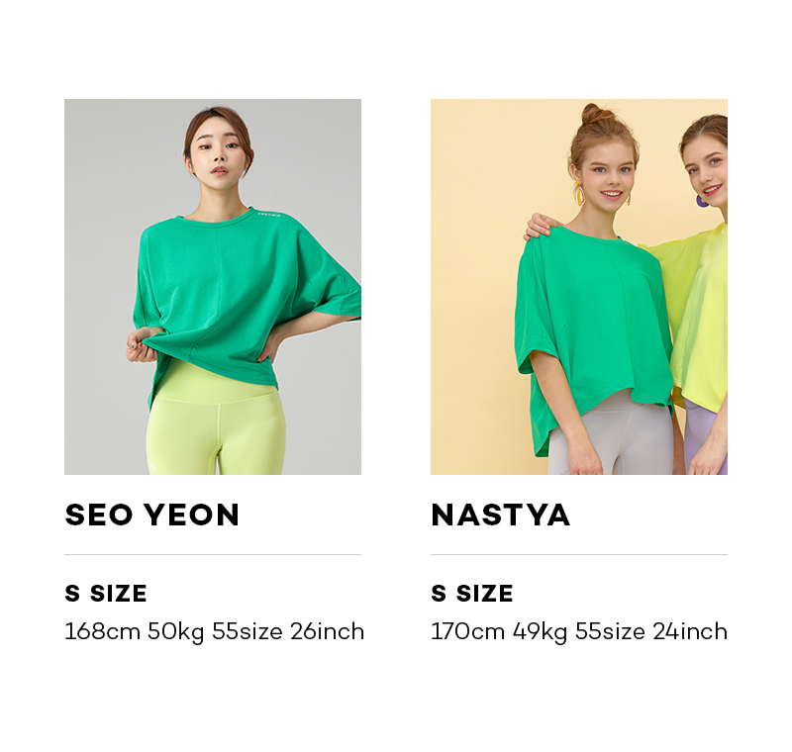Click the purple earring on the second model

click(x=702, y=201)
